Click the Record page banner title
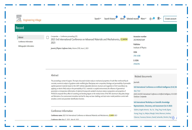192x130 pixels. click(x=20, y=28)
